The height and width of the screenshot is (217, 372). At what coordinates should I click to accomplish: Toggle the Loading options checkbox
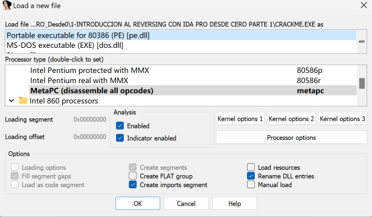click(x=15, y=167)
